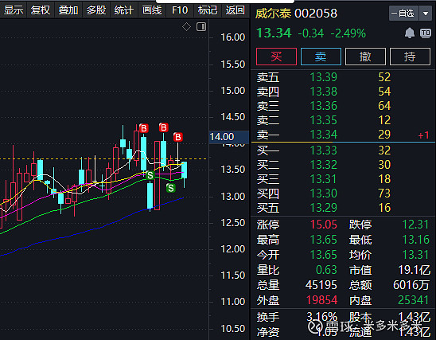Click the 最低 value 13.16
Image resolution: width=436 pixels, height=340 pixels.
415,240
